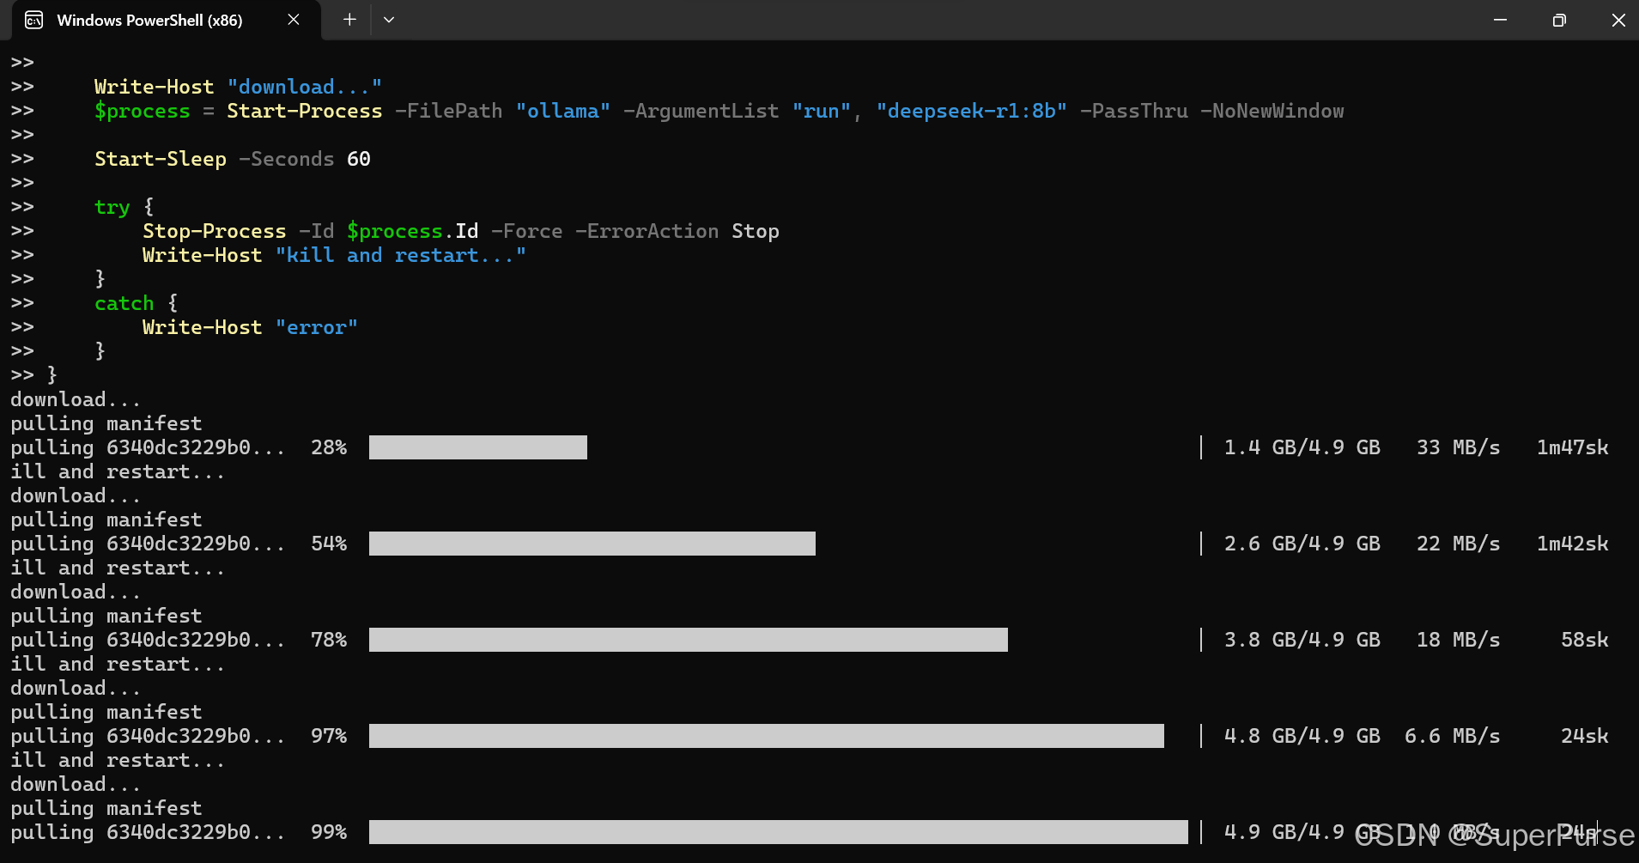Click the 1m47s remaining time text
The image size is (1639, 863).
tap(1567, 447)
